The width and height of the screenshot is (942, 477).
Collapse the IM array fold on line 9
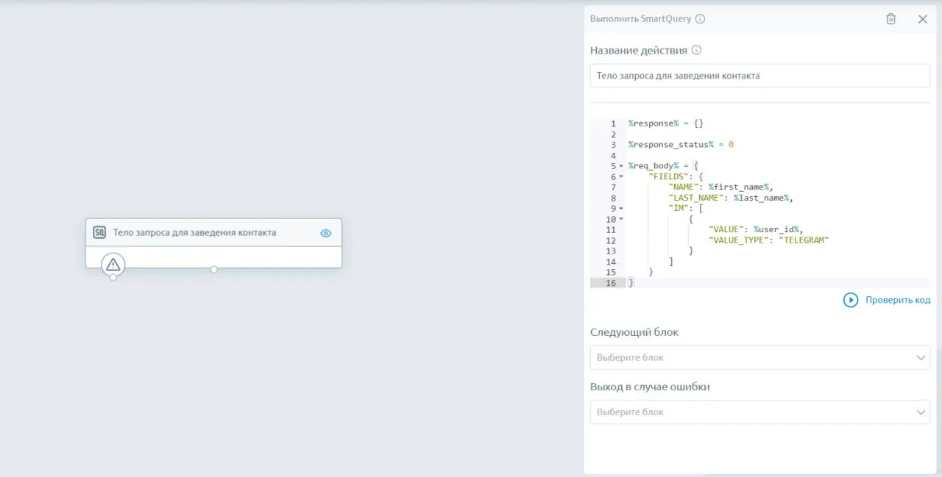click(621, 209)
